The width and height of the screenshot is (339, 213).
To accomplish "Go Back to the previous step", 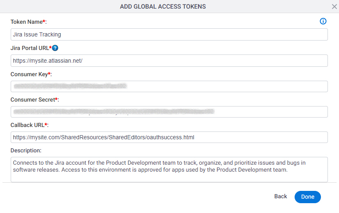I will click(x=281, y=196).
